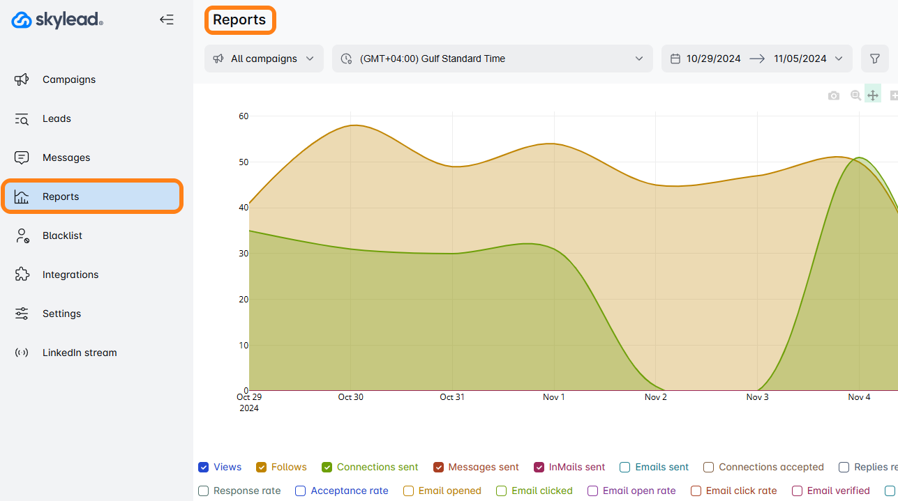
Task: Click the Skylead logo
Action: (57, 20)
